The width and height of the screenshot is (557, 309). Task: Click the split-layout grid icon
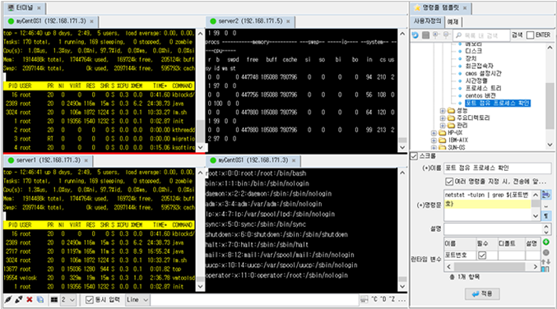pos(54,300)
